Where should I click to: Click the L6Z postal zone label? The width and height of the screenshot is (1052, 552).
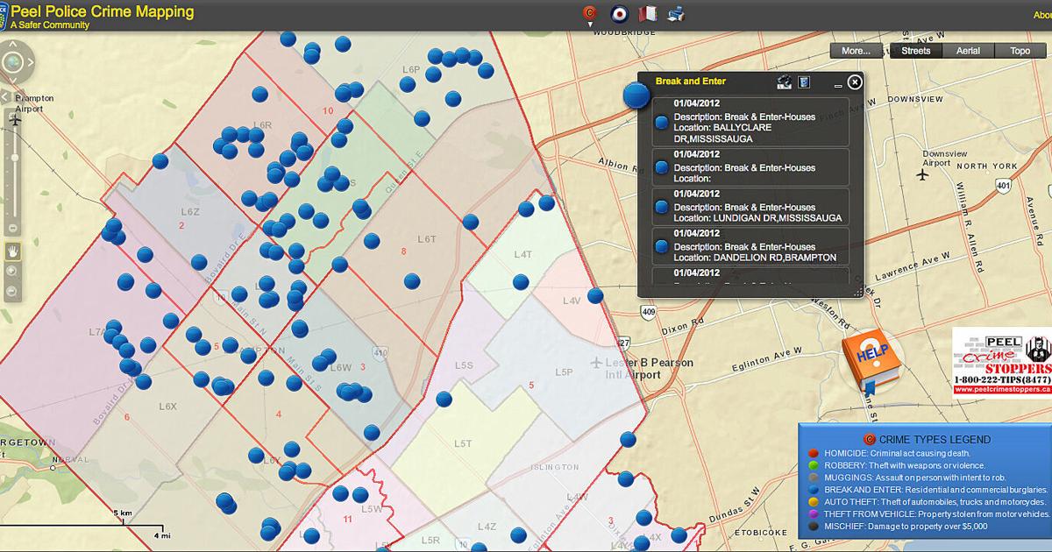tap(191, 212)
